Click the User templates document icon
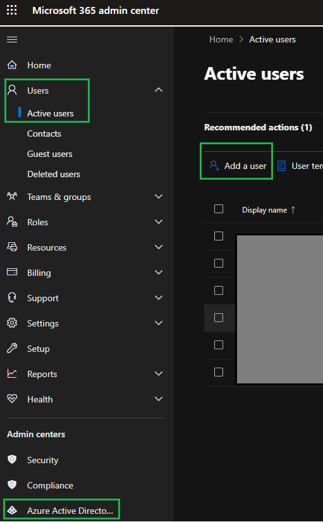The image size is (323, 522). [281, 165]
